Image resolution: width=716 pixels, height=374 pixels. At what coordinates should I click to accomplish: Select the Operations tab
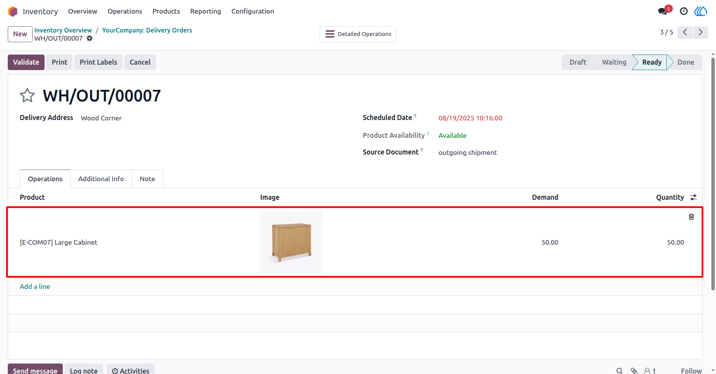point(45,179)
